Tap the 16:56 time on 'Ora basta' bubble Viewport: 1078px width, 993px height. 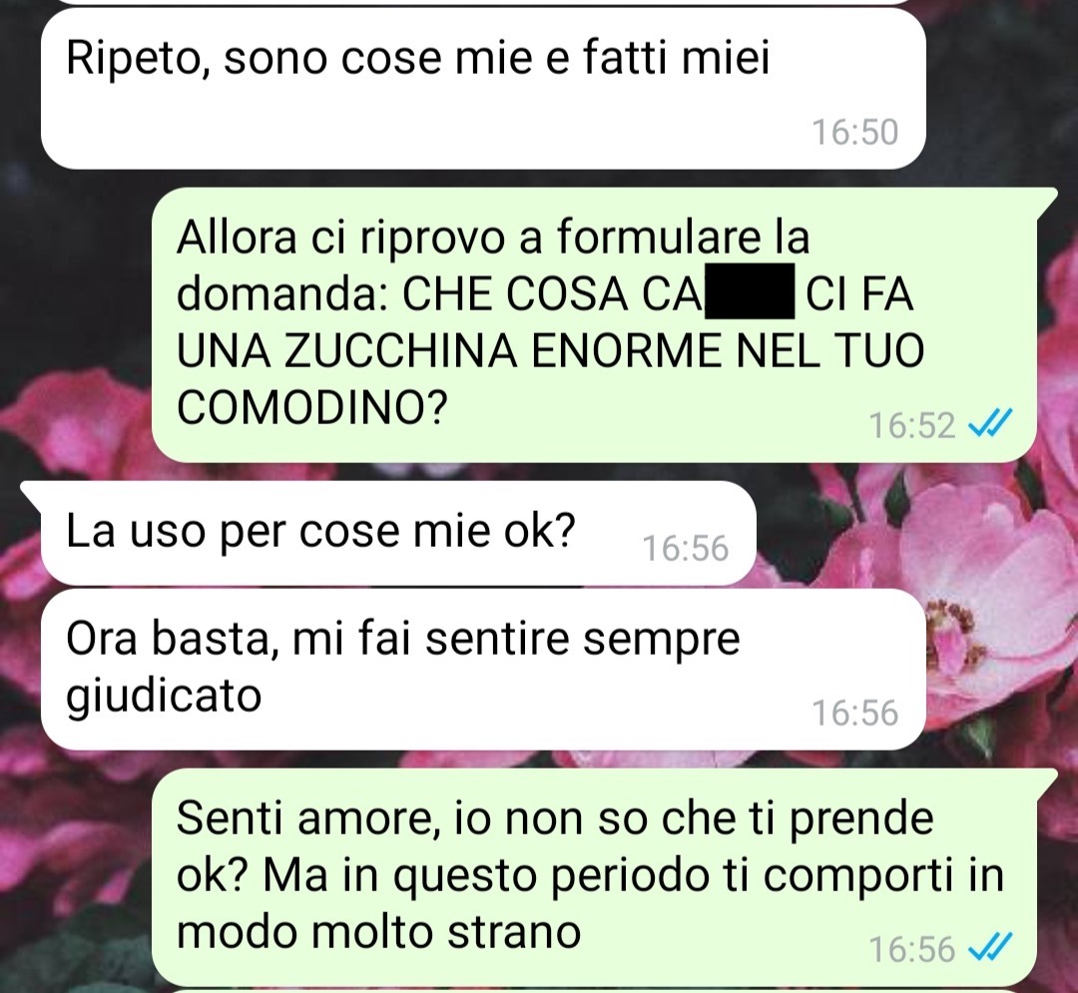(854, 713)
